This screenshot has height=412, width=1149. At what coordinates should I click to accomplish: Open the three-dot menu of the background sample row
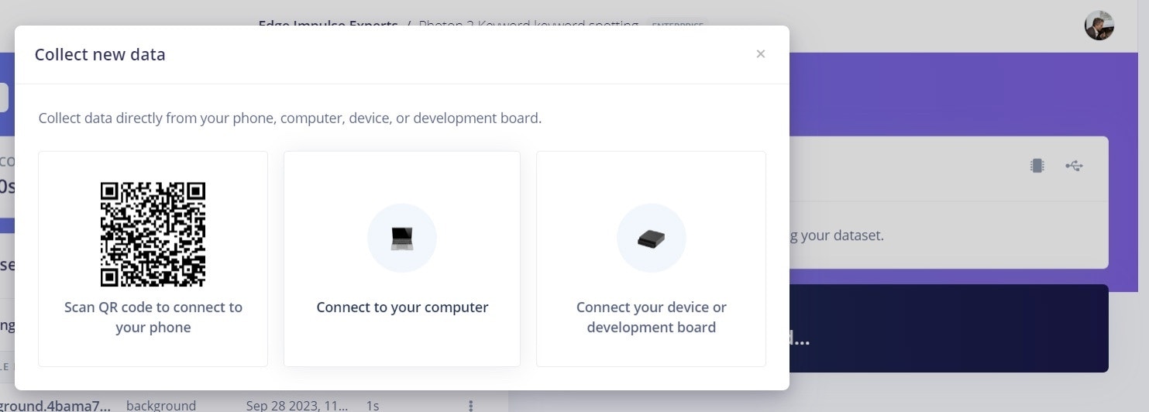(x=470, y=405)
